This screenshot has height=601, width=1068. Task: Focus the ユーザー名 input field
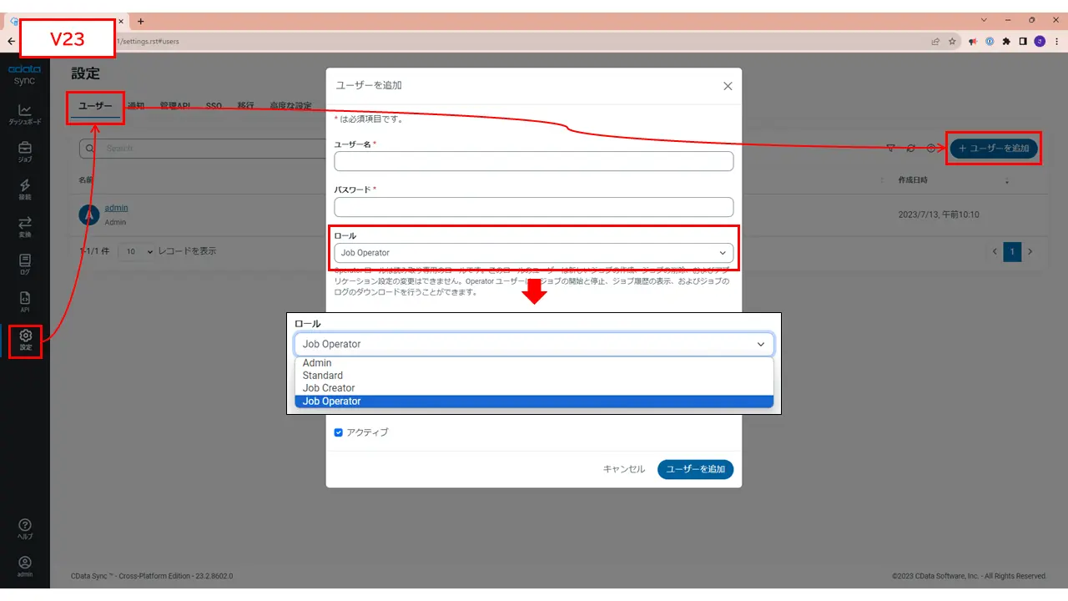534,161
